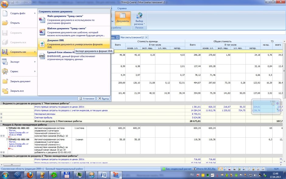The image size is (286, 179).
Task: Click the Russian flag status bar icon
Action: tap(230, 169)
